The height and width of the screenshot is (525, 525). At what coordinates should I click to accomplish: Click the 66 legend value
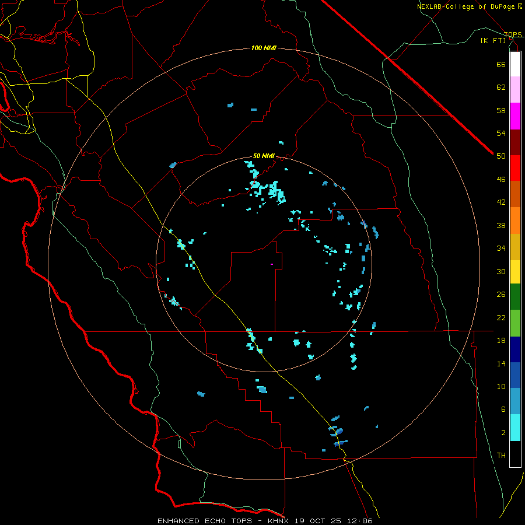(x=501, y=64)
